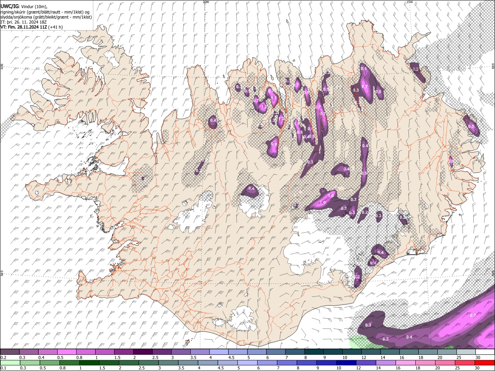Click the 'rigning/skúrir (grænt/blátt/rautt' legend text line
495x371 pixels.
tap(45, 12)
